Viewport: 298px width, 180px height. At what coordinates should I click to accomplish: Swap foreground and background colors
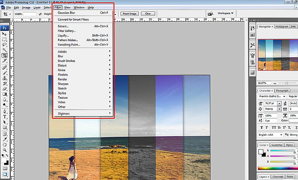click(x=7, y=155)
